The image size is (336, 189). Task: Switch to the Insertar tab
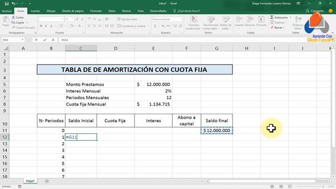coord(35,11)
